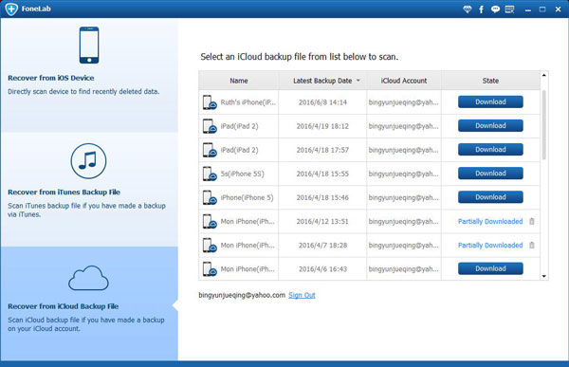
Task: Select the iPhone device icon in sidebar
Action: (89, 45)
